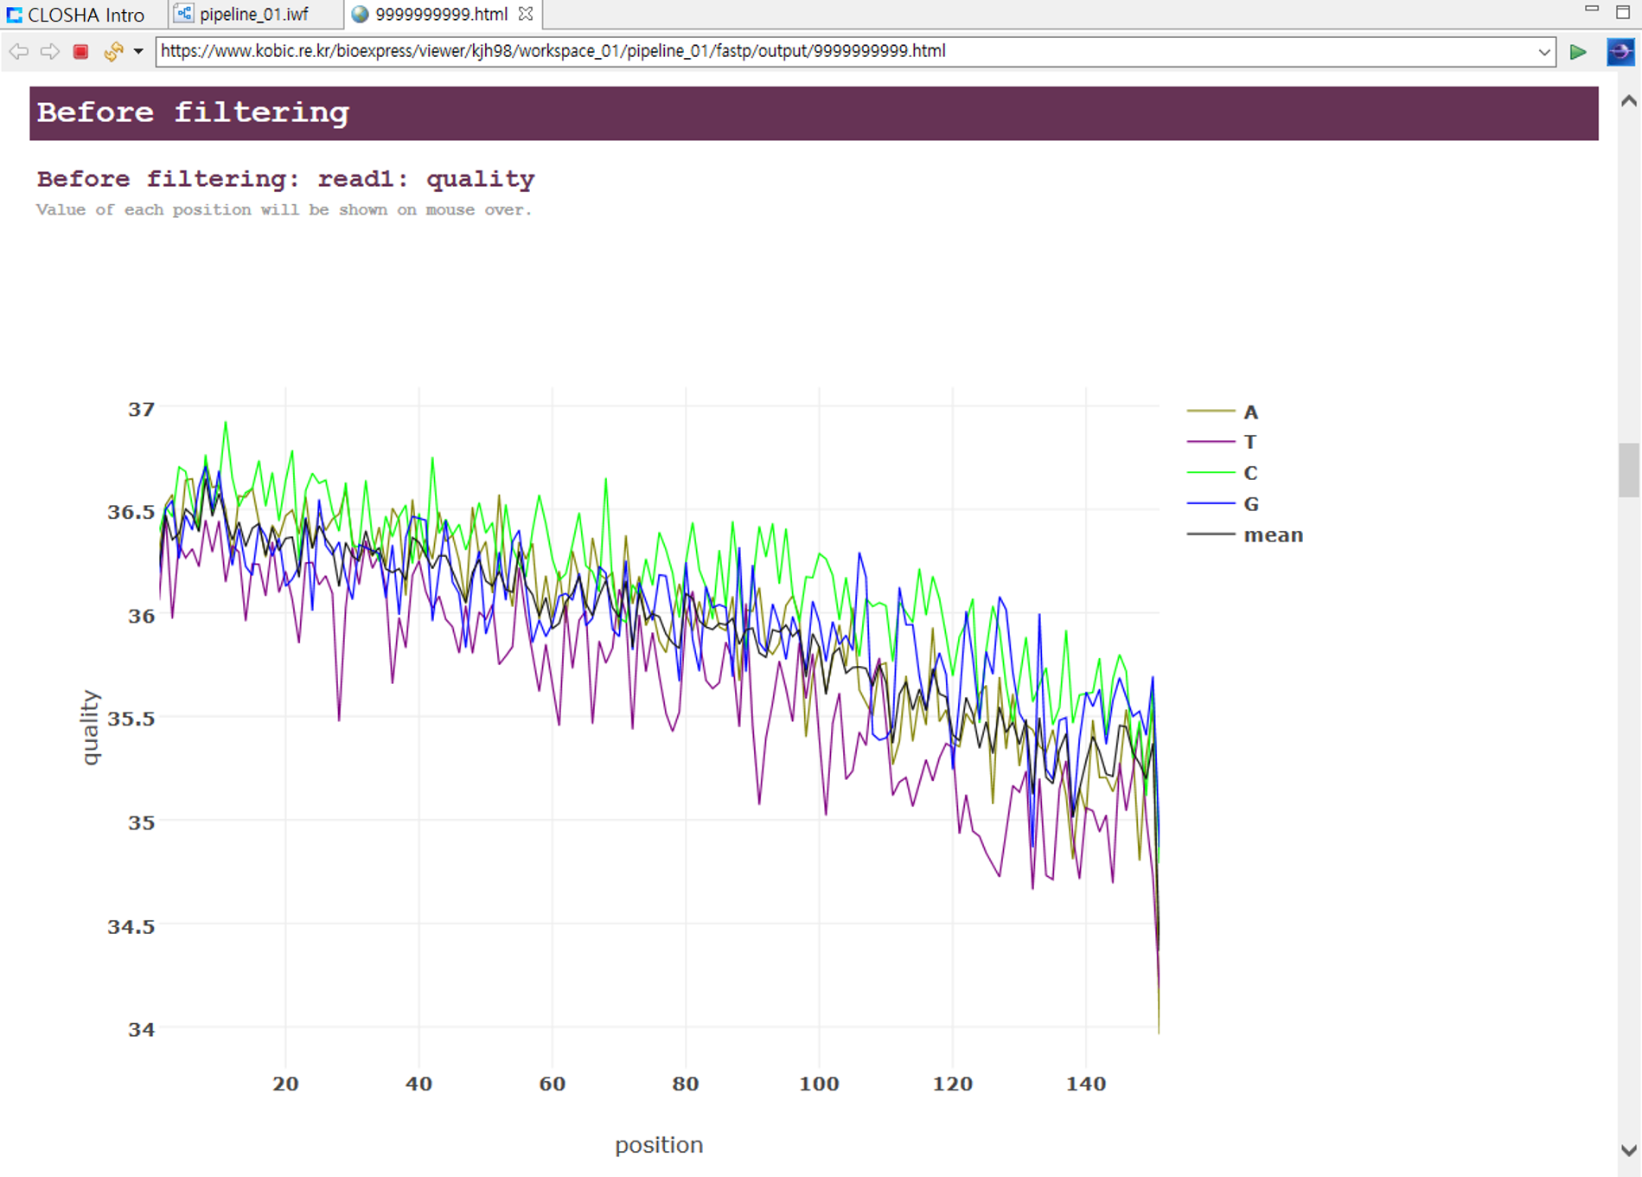
Task: Click the y-axis tick label 36.5
Action: 131,512
